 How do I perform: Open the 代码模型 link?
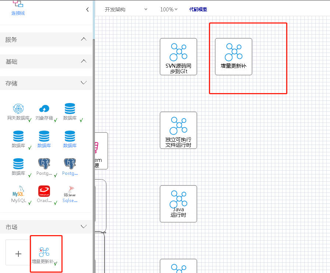[198, 10]
